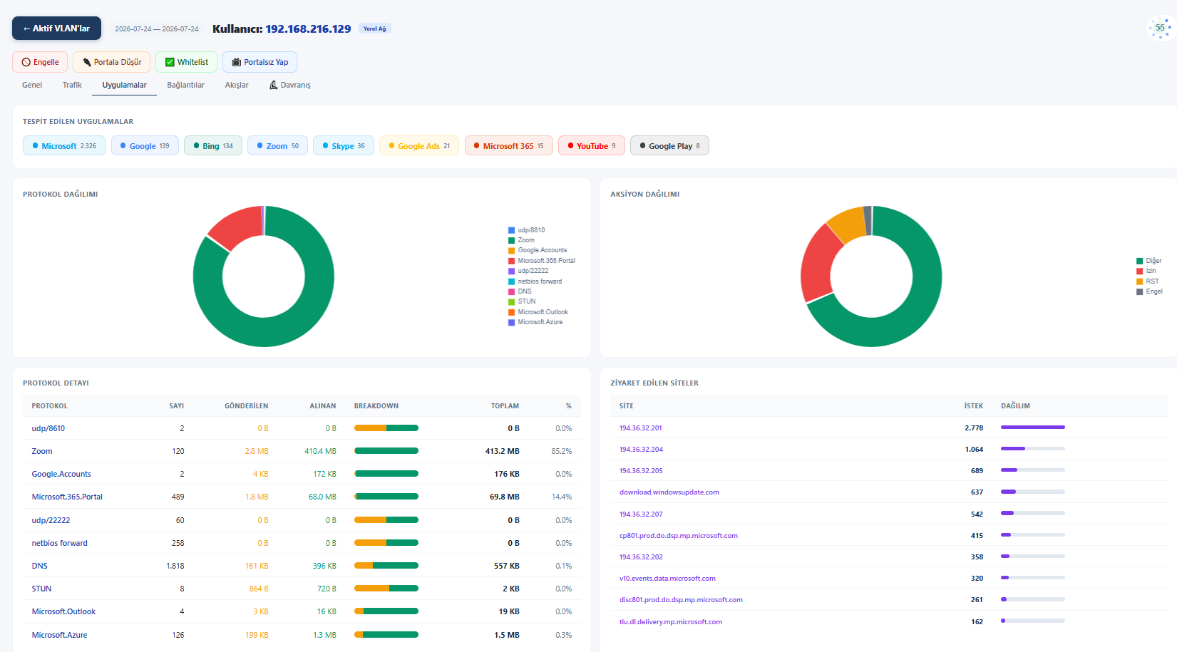Screen dimensions: 1177x652
Task: Toggle udp/22222 in the protocol chart legend
Action: (x=528, y=271)
